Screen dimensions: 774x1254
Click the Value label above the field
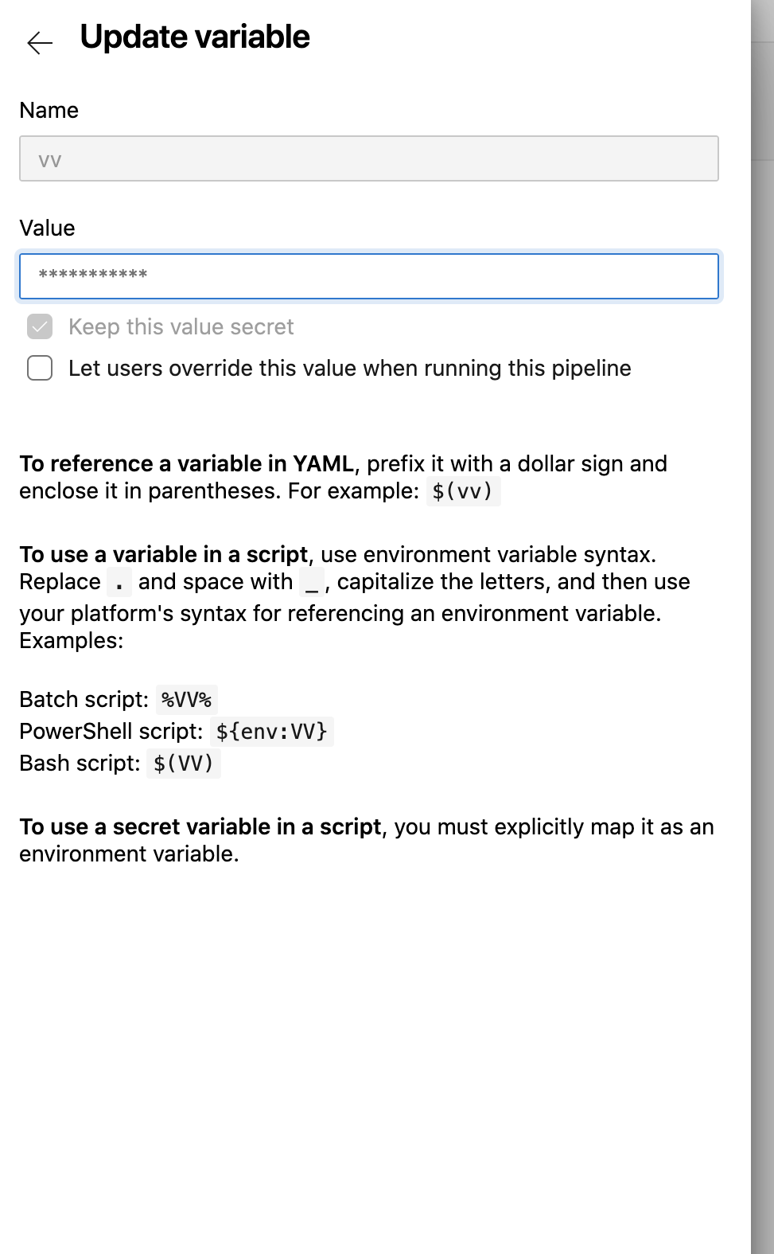(x=46, y=229)
